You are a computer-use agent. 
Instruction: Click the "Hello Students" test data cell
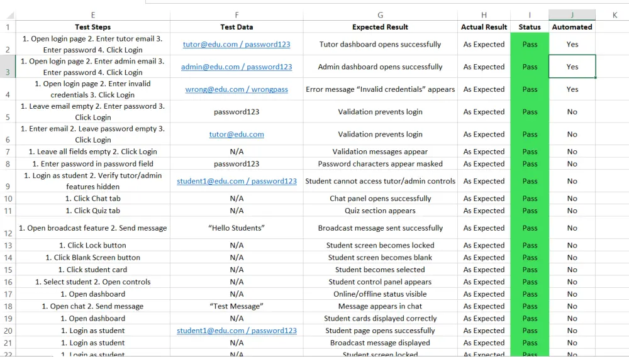pyautogui.click(x=237, y=228)
